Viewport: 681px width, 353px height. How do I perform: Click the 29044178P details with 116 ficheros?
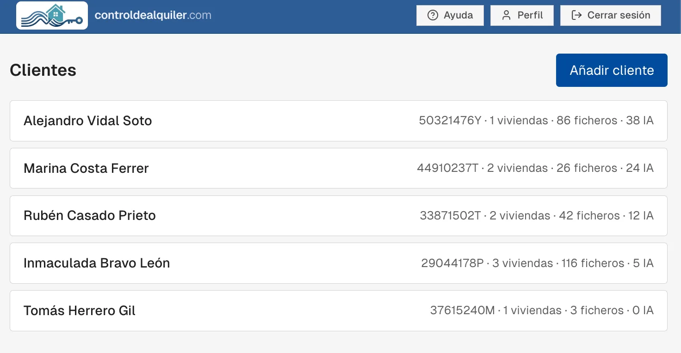538,263
